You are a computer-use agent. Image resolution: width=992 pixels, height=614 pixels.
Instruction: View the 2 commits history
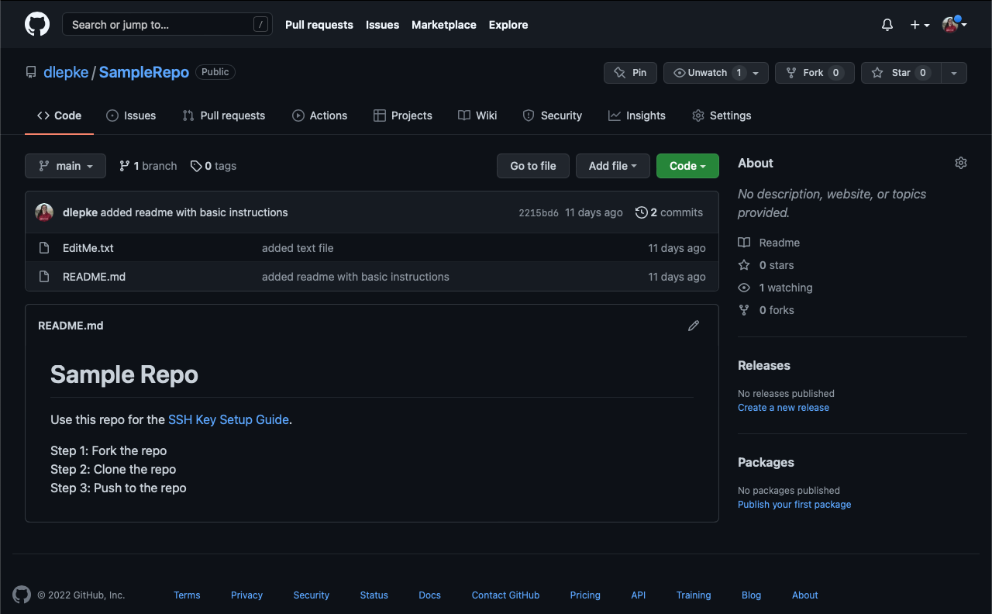pos(669,212)
